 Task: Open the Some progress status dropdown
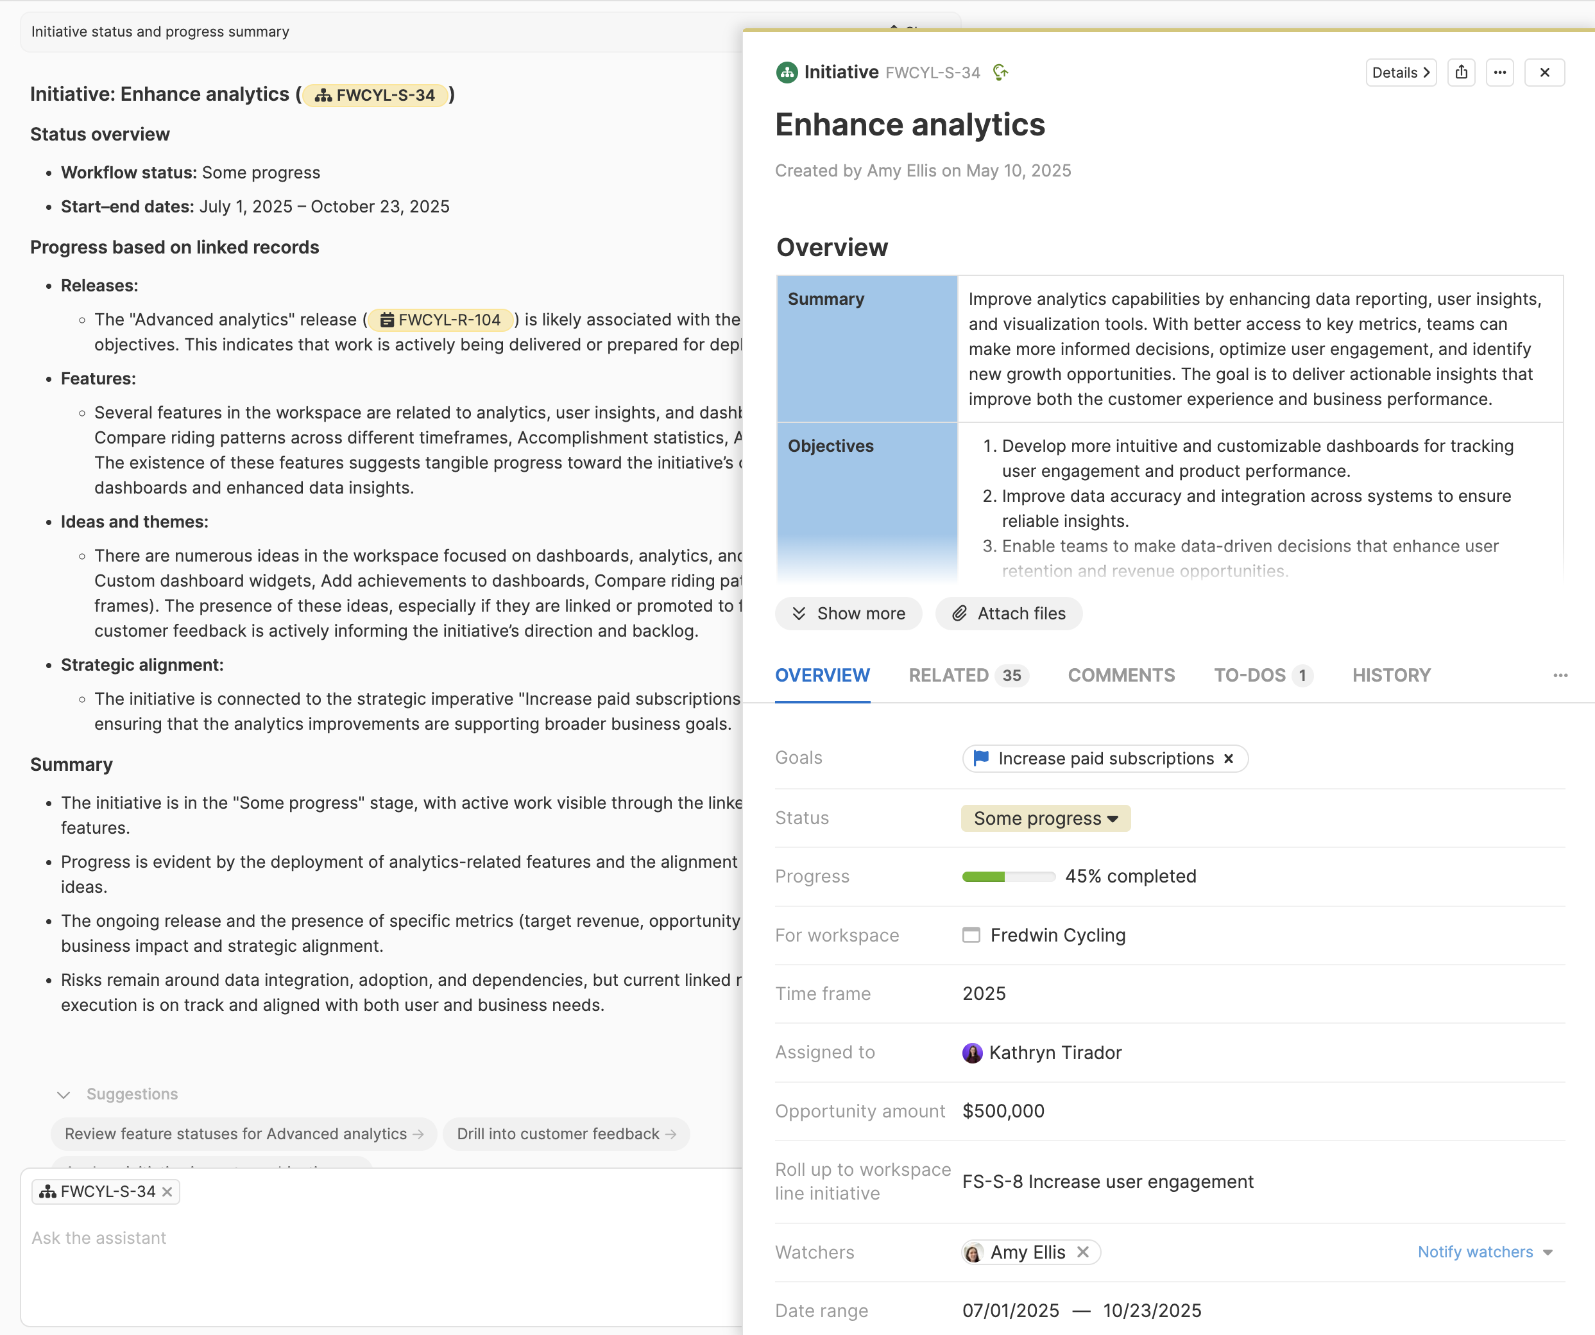[x=1045, y=818]
